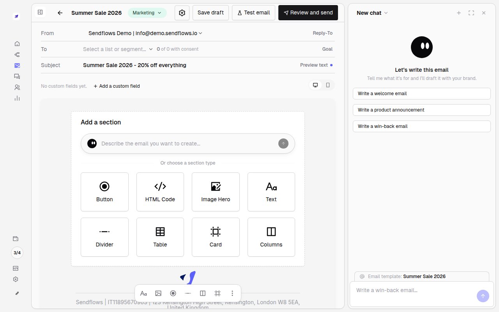This screenshot has width=499, height=312.
Task: Open the Home icon in sidebar
Action: pyautogui.click(x=17, y=44)
